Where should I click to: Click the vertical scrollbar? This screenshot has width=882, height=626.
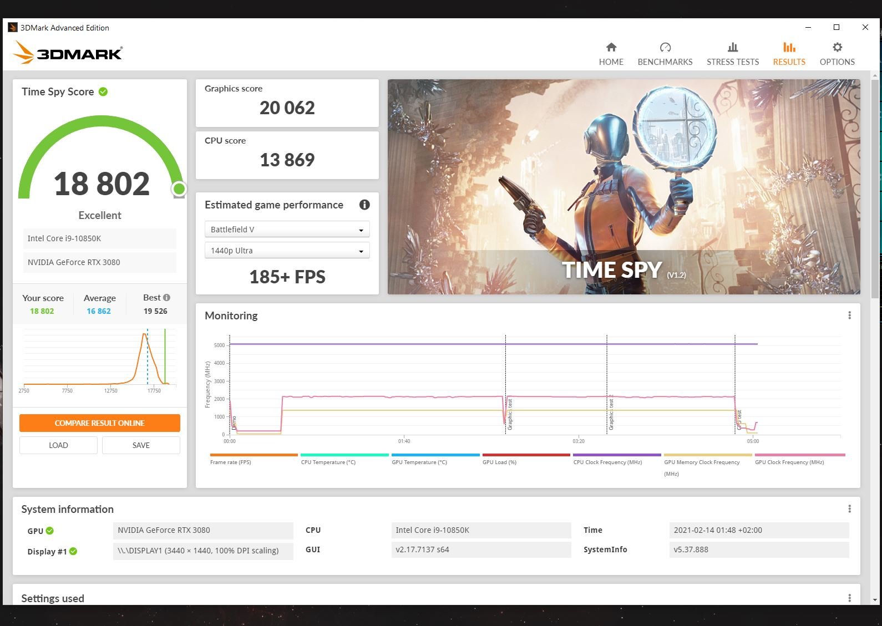(875, 189)
